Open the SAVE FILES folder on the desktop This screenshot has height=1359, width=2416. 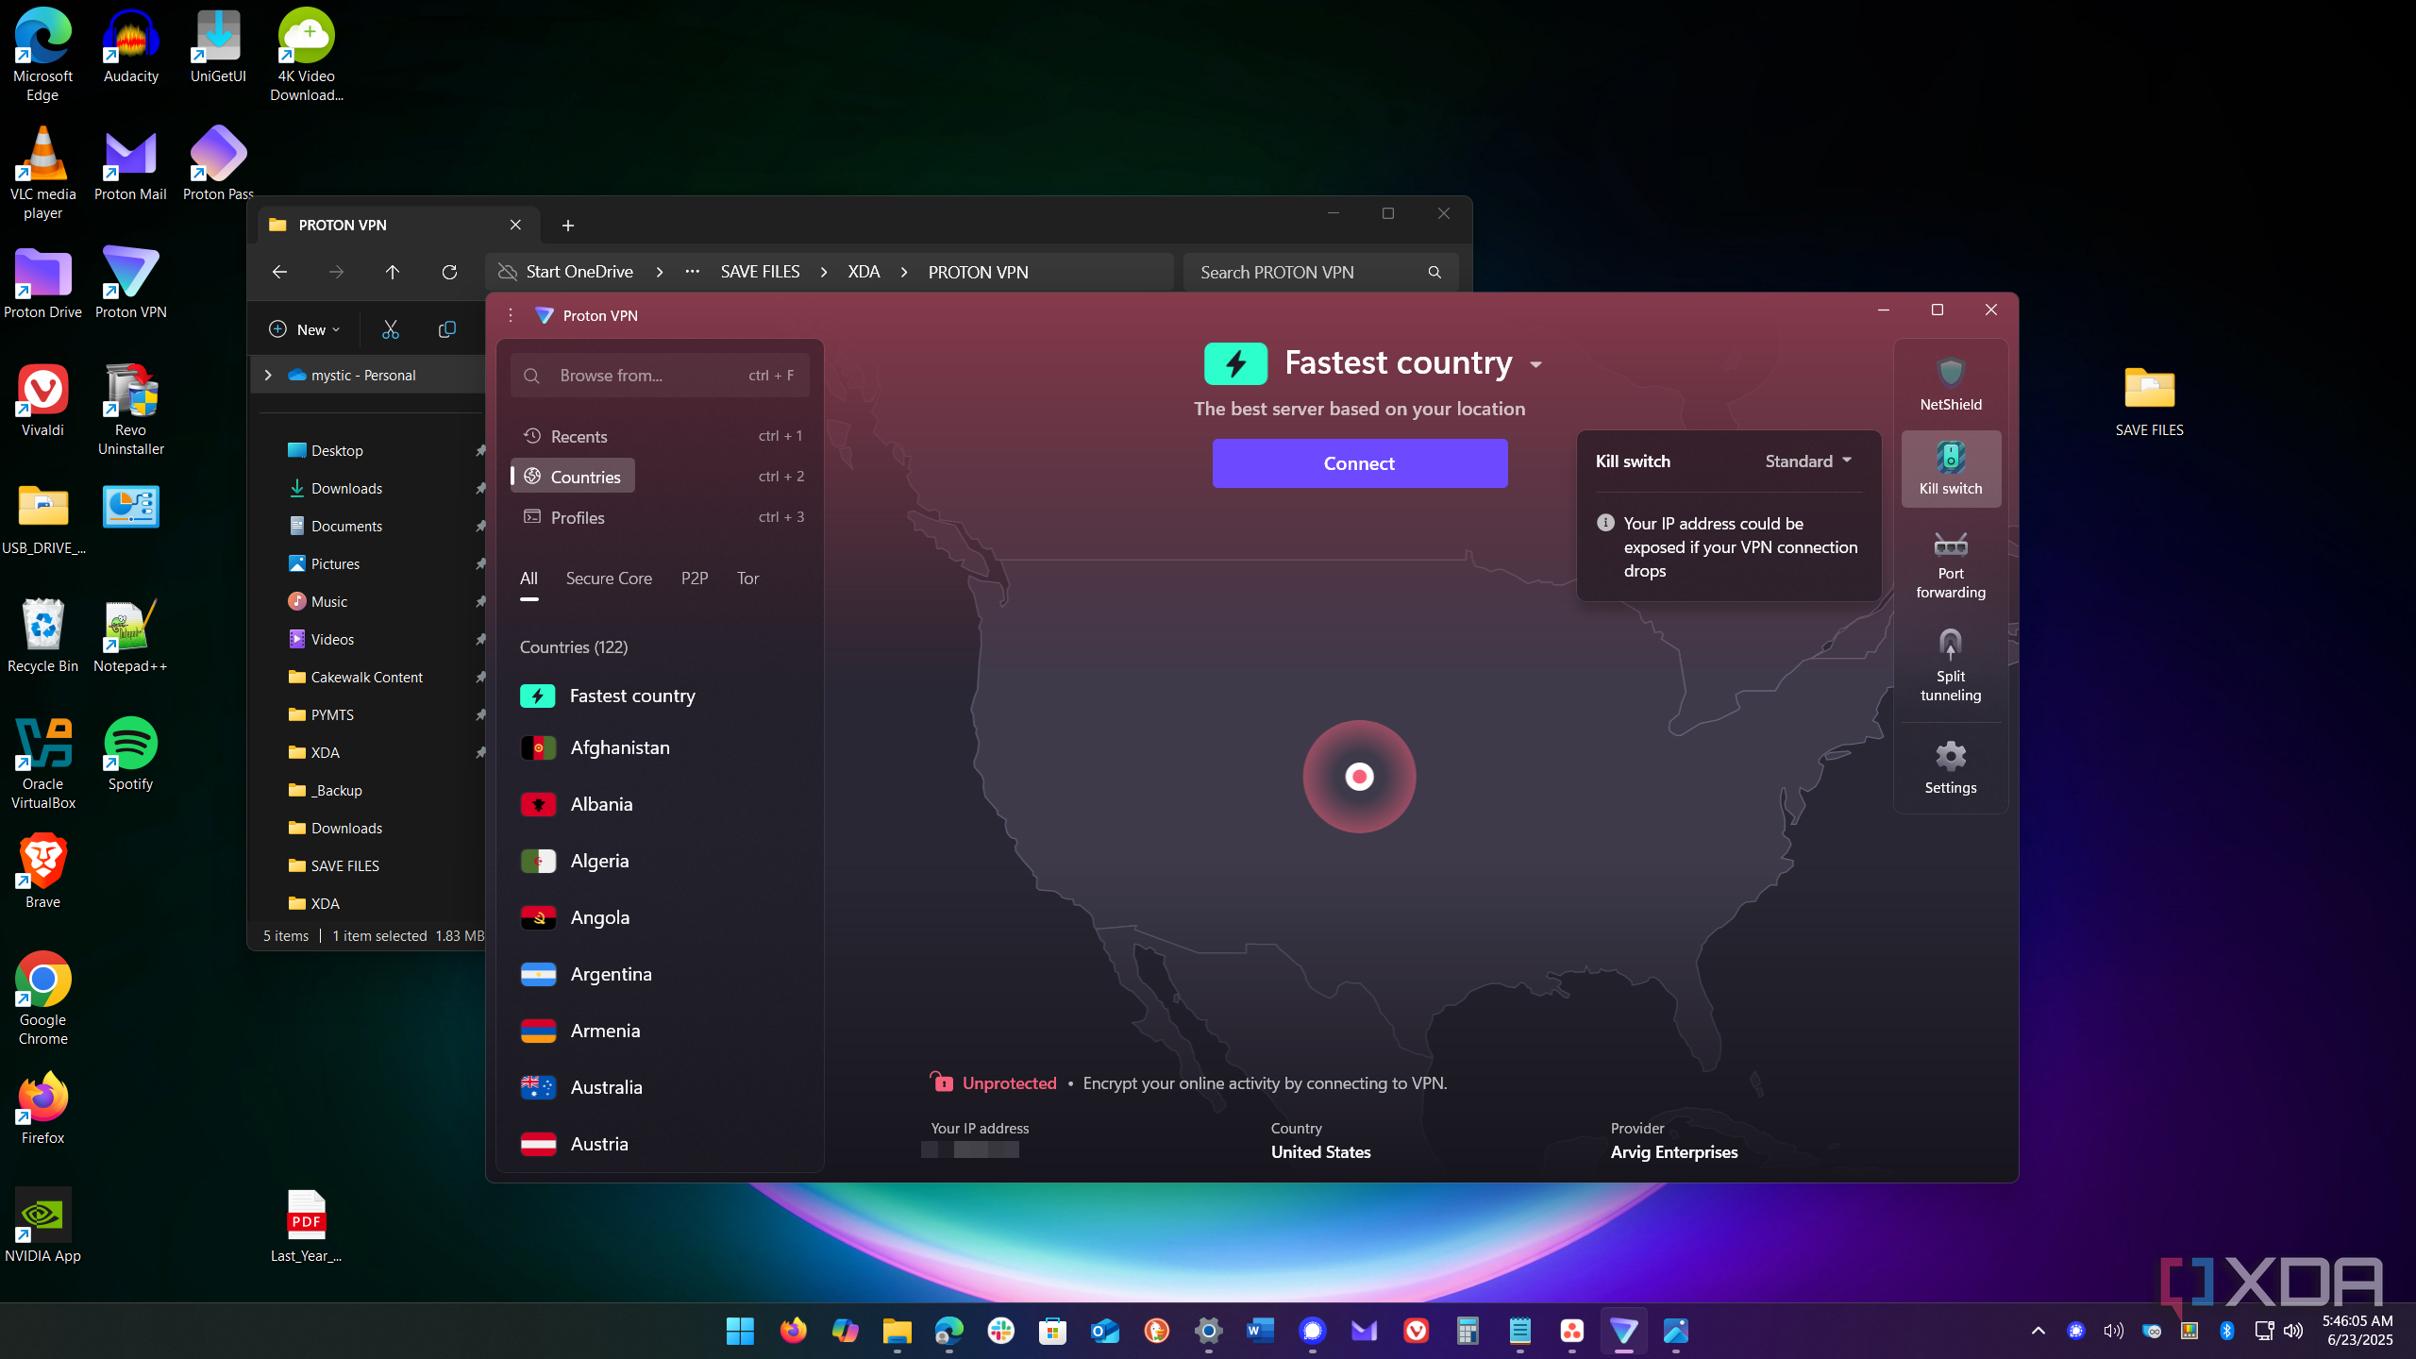click(2149, 401)
